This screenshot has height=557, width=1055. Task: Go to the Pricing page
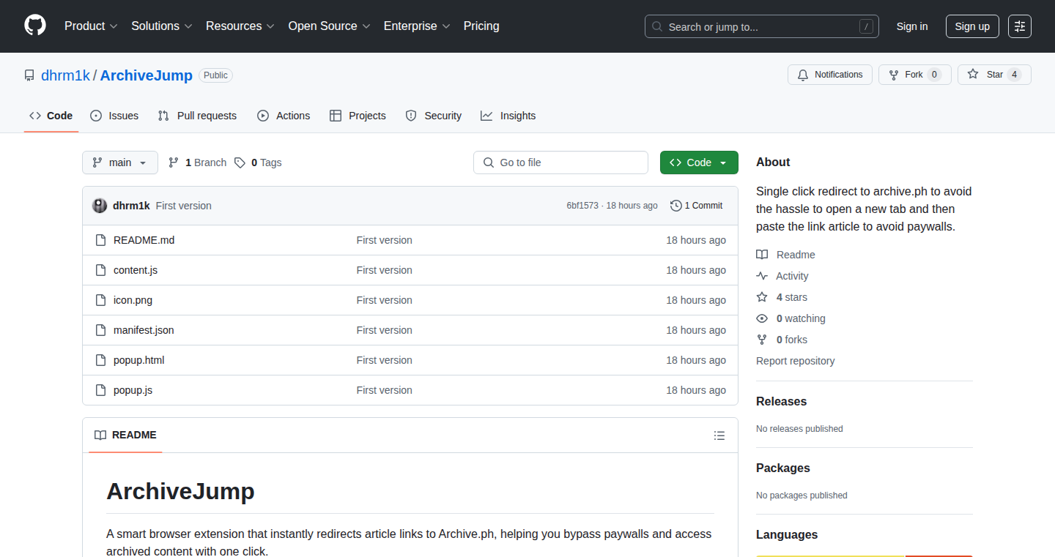click(481, 26)
